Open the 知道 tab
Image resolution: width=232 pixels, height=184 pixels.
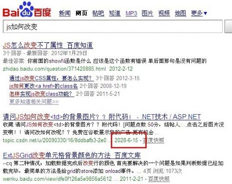[x=115, y=13]
